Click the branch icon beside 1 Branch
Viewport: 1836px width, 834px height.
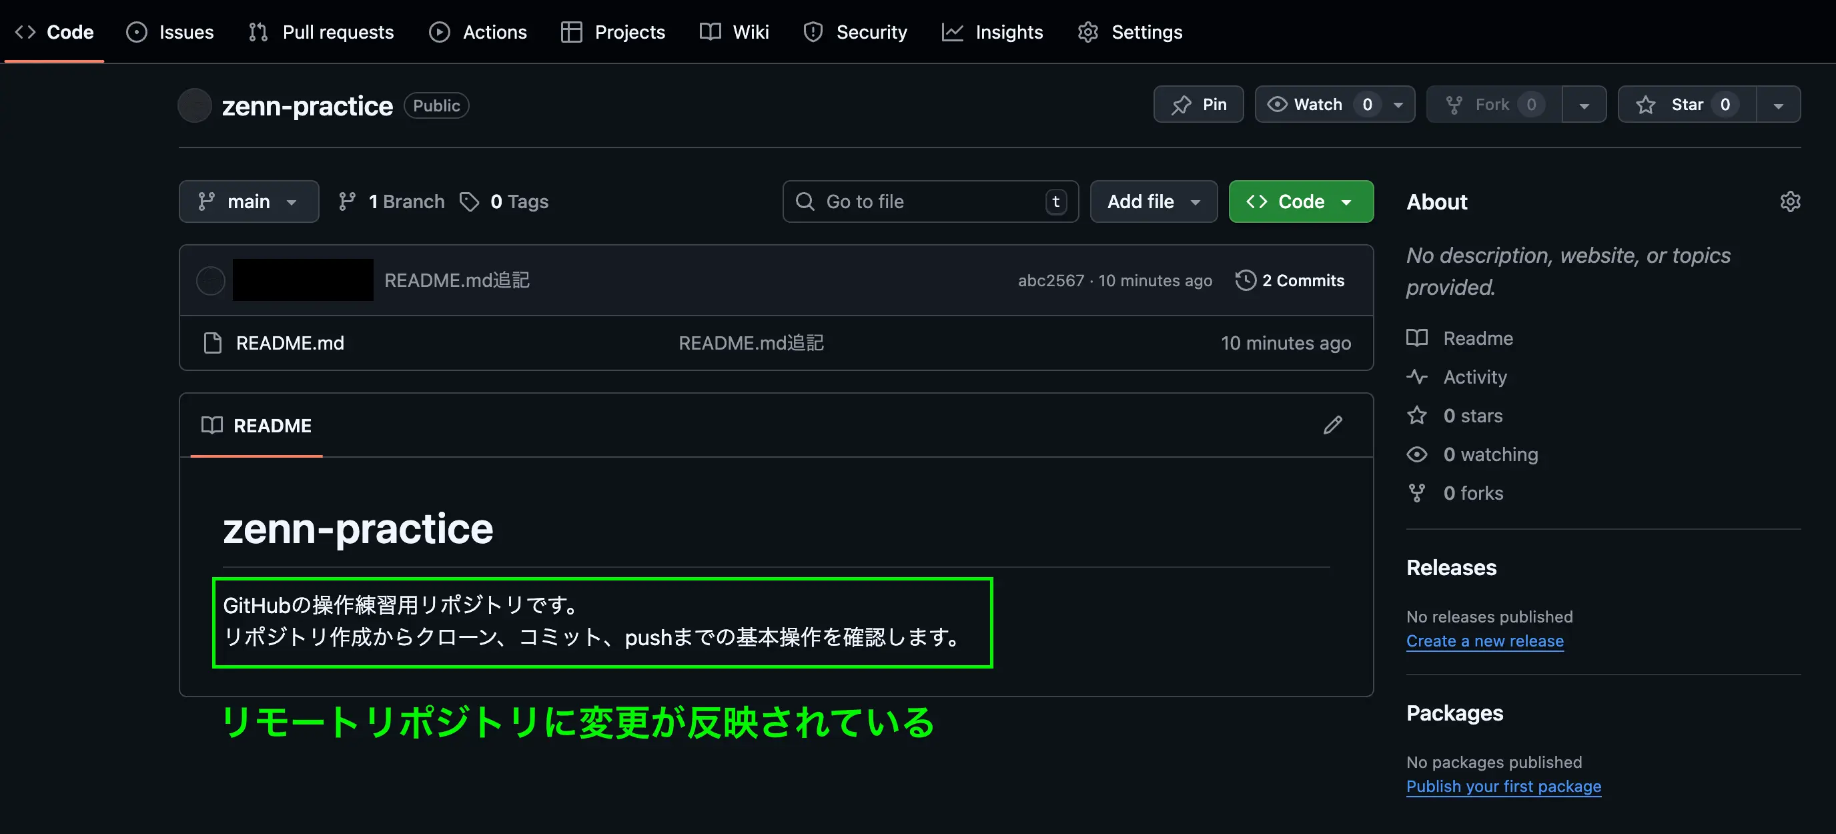pos(347,201)
